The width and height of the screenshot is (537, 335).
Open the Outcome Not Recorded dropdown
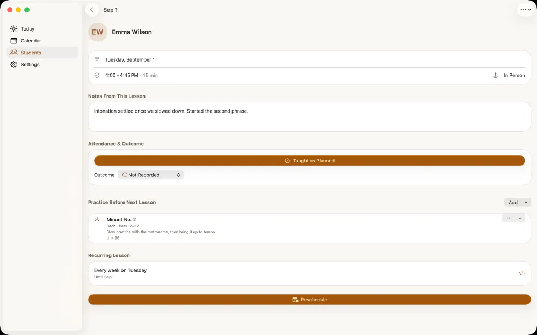pyautogui.click(x=151, y=175)
